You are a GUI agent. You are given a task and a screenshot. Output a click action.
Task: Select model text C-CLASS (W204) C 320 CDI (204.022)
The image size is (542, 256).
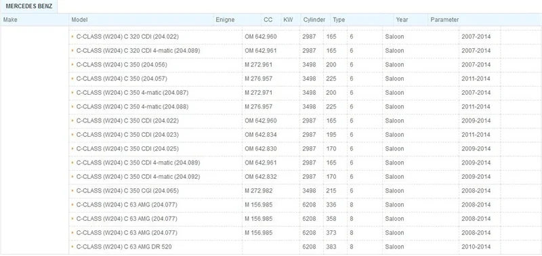coord(127,37)
